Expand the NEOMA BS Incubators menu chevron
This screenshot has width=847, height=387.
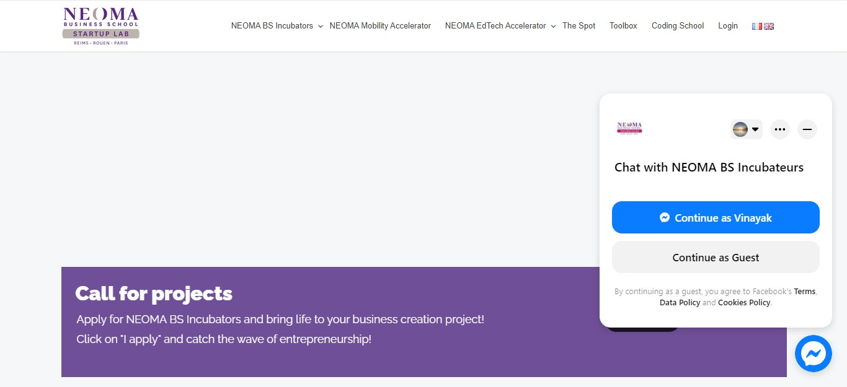321,26
